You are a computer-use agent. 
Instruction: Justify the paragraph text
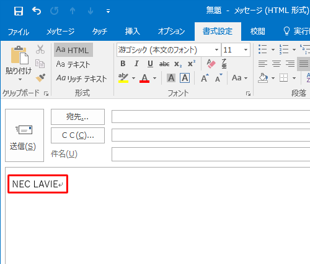[303, 64]
